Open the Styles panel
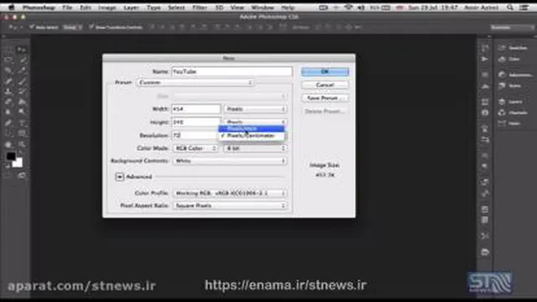The height and width of the screenshot is (302, 537). pyautogui.click(x=510, y=86)
